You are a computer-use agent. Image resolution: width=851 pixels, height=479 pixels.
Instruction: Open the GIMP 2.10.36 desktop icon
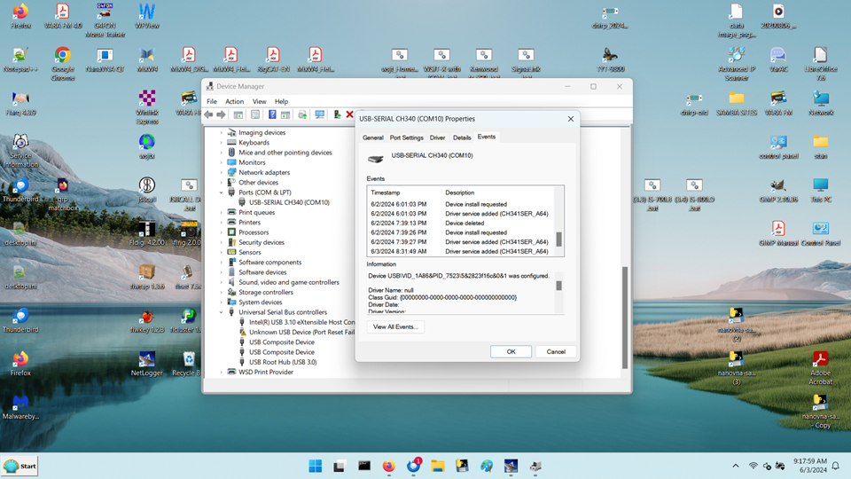click(x=778, y=190)
